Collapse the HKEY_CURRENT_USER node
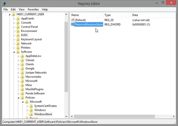This screenshot has width=178, height=126. (x=10, y=14)
